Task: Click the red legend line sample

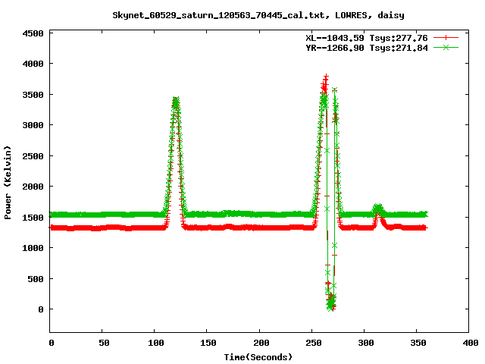Action: click(446, 38)
